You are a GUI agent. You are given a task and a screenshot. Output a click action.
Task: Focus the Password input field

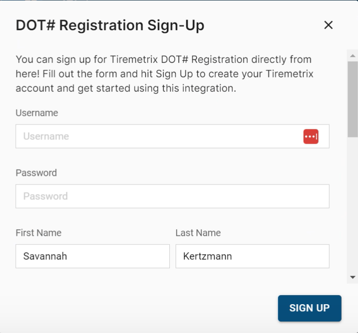point(172,196)
